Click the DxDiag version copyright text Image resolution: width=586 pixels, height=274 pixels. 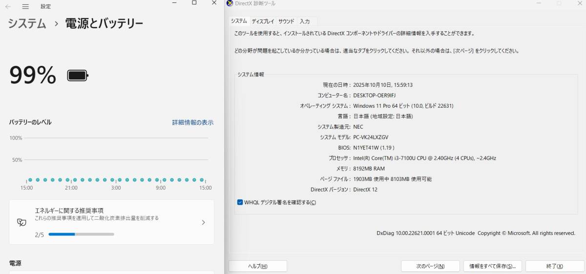[476, 233]
